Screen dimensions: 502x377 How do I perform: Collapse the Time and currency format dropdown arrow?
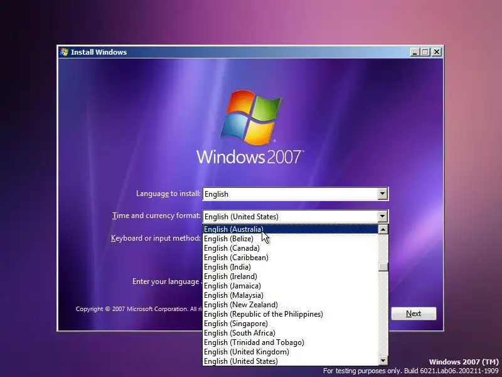pos(382,216)
